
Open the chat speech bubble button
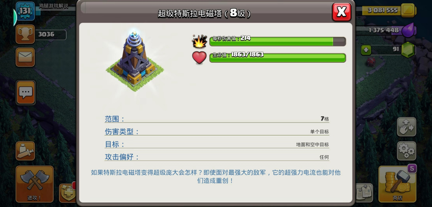pos(25,92)
